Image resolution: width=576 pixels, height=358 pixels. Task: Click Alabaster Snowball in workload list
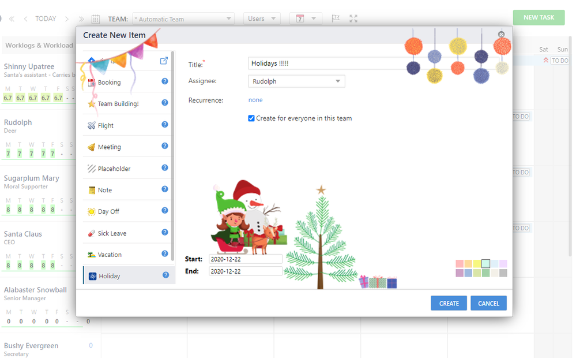(35, 290)
